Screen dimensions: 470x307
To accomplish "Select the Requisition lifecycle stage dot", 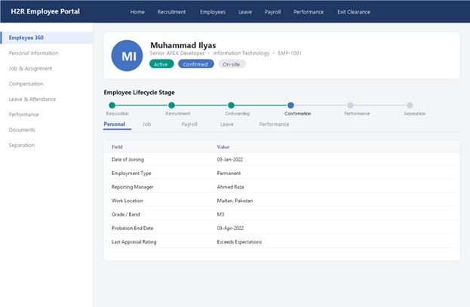I will click(112, 106).
